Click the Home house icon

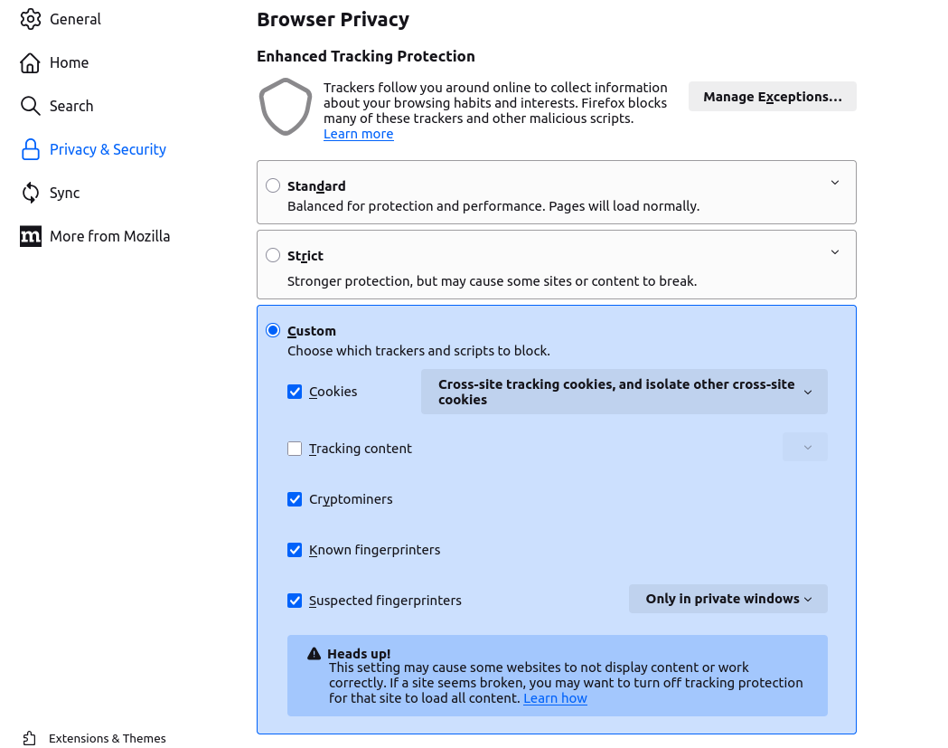(31, 62)
